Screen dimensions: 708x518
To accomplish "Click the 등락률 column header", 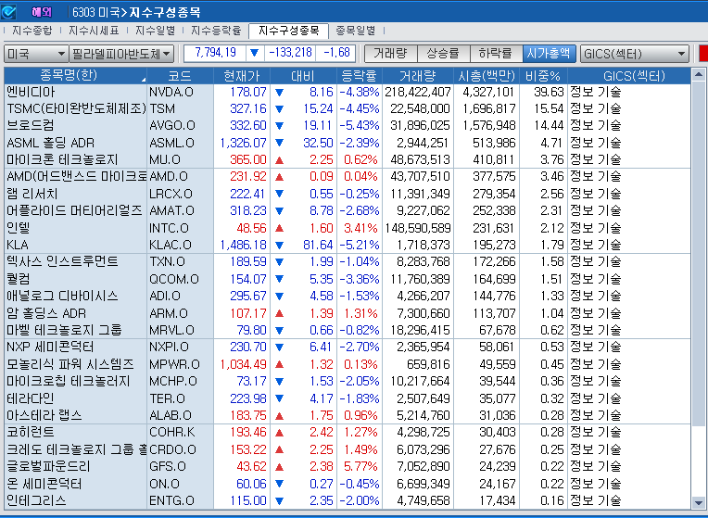I will (x=360, y=75).
